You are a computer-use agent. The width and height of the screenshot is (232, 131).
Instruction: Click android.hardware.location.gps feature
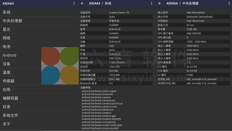99,116
